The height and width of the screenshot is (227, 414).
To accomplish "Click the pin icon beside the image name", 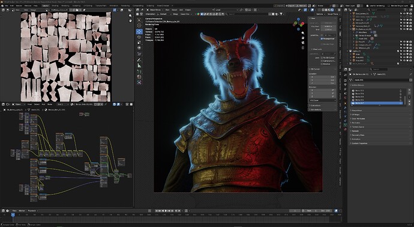I will pyautogui.click(x=85, y=10).
